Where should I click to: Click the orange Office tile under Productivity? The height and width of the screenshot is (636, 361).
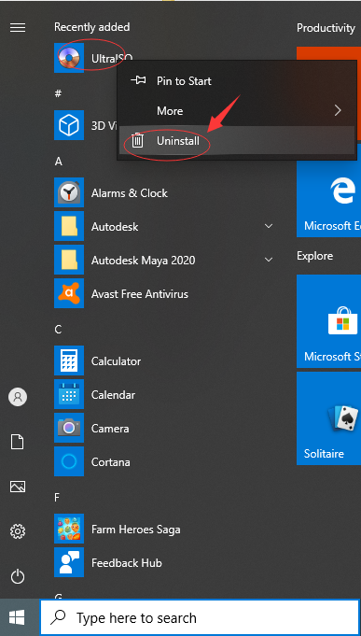pyautogui.click(x=328, y=52)
